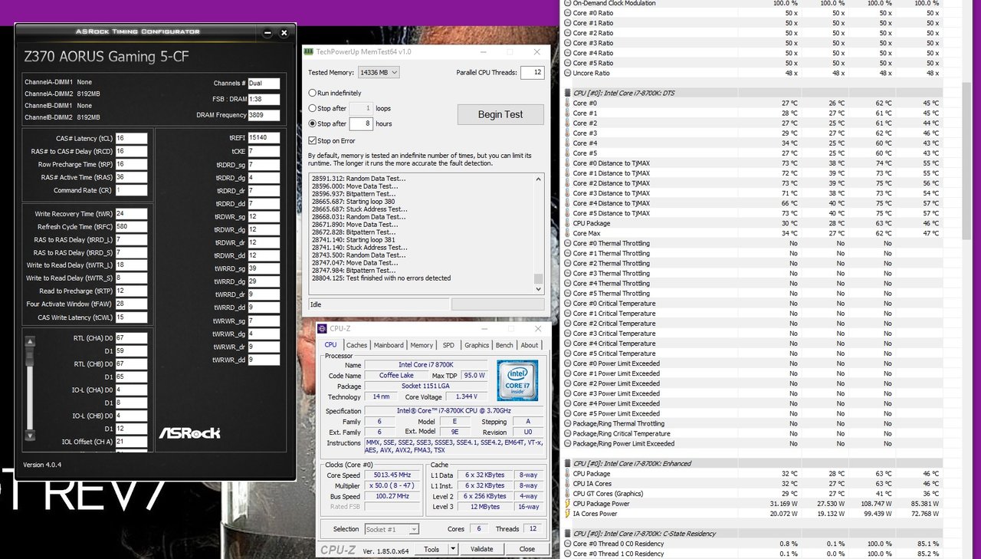Click the Close button in CPU-Z
The height and width of the screenshot is (559, 981).
click(527, 549)
